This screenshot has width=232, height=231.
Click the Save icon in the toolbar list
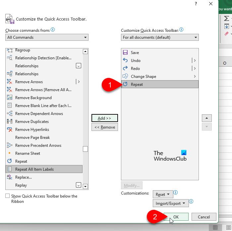point(125,53)
